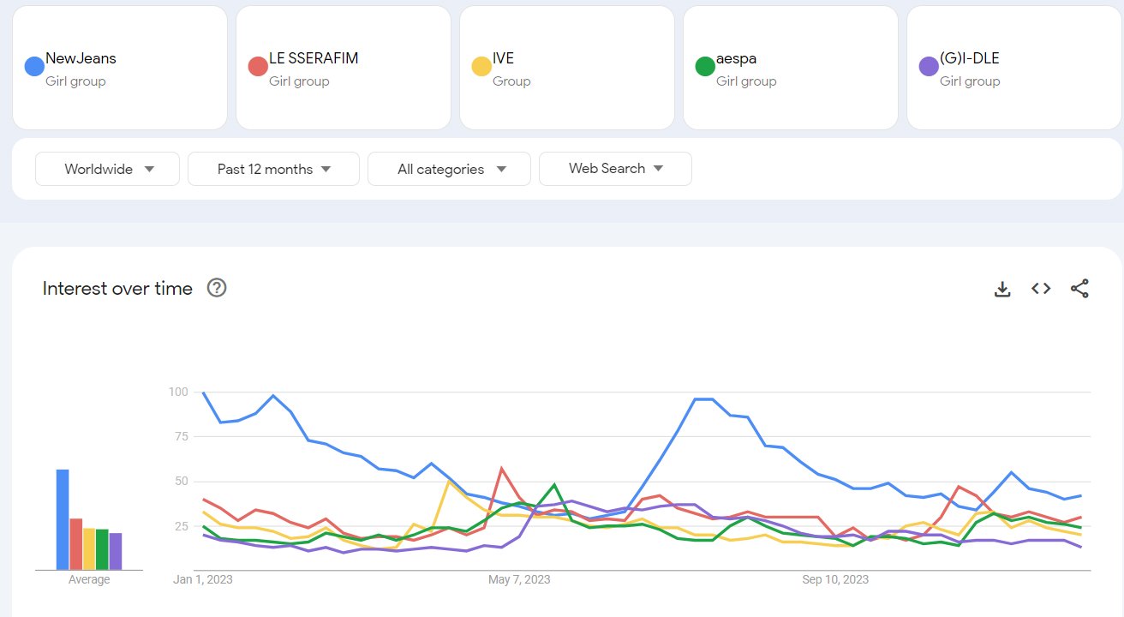Open the Worldwide region dropdown

click(x=107, y=169)
